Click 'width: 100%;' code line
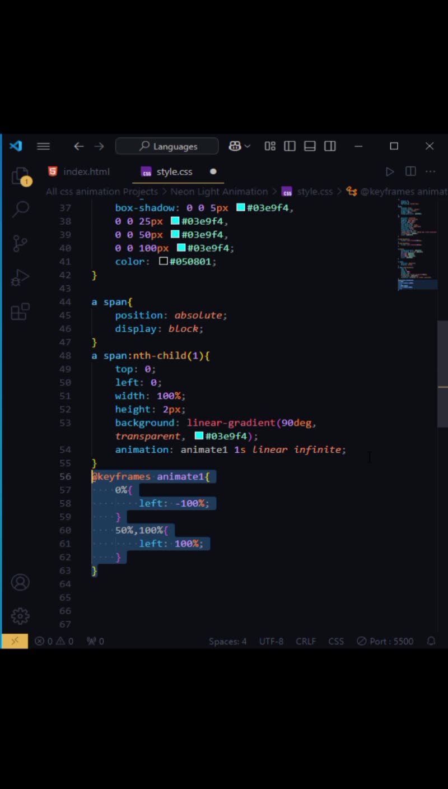The image size is (448, 789). [150, 396]
